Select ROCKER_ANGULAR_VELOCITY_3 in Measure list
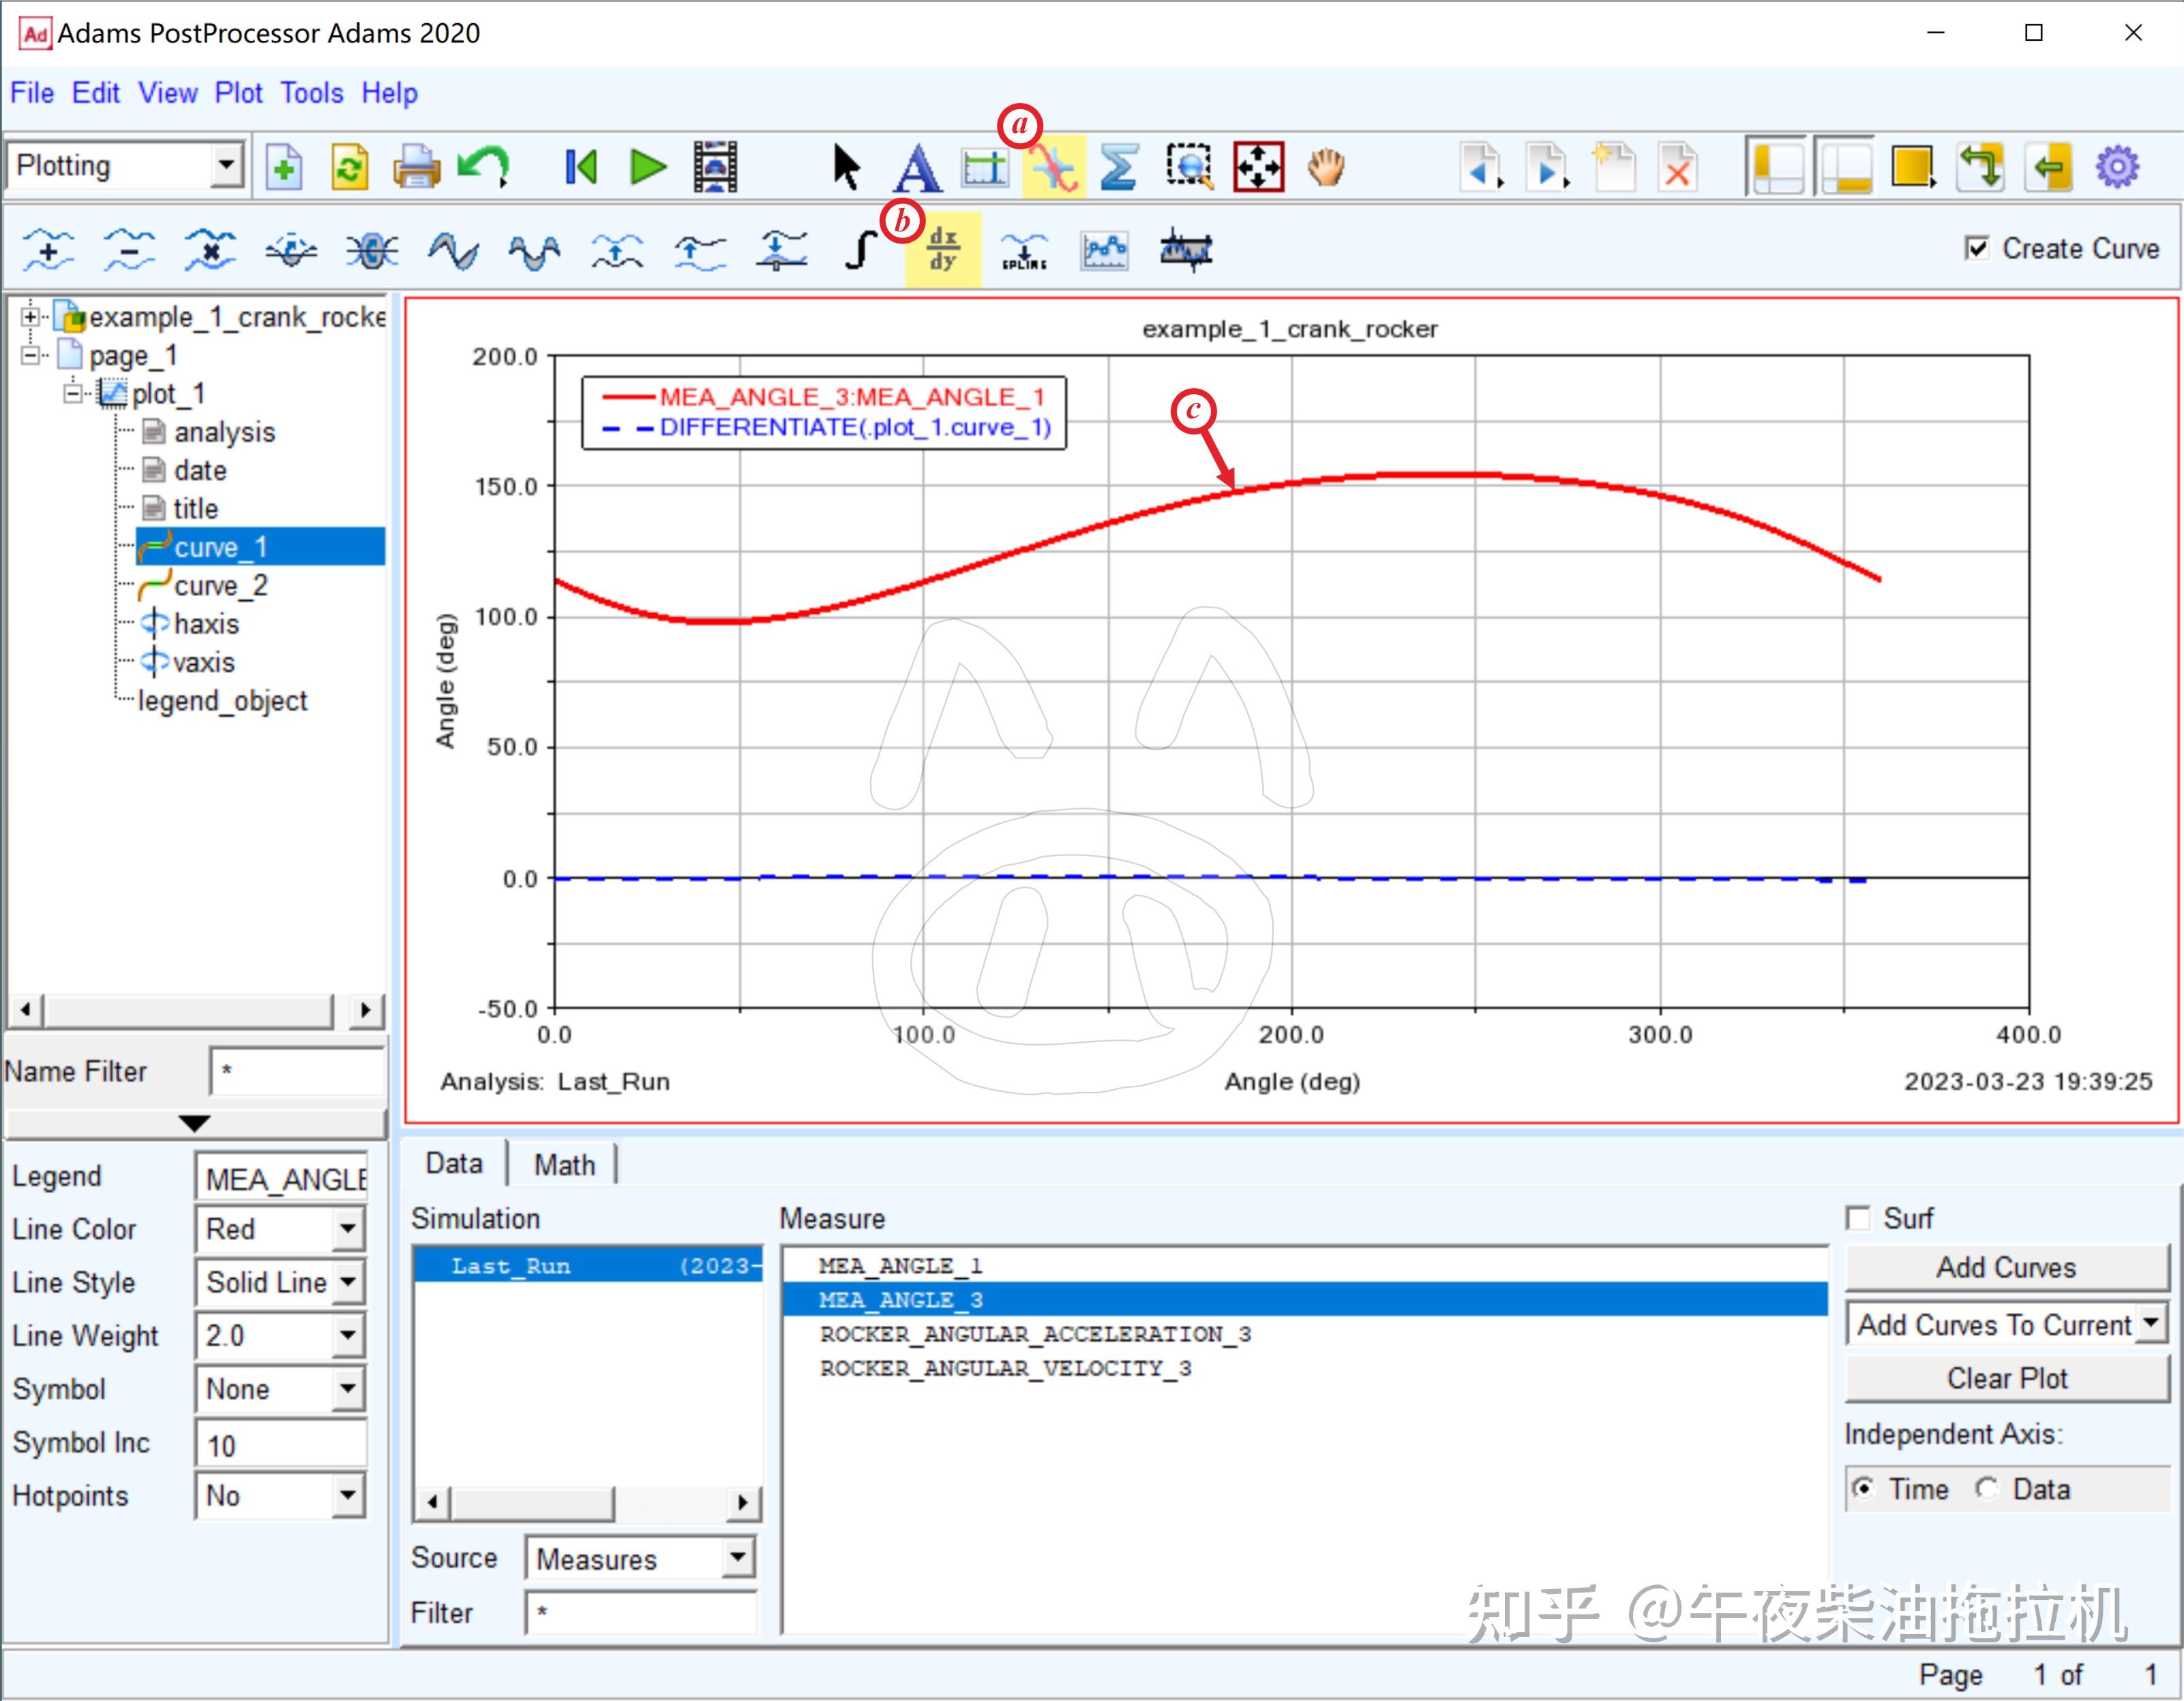The width and height of the screenshot is (2184, 1701). pyautogui.click(x=1005, y=1368)
